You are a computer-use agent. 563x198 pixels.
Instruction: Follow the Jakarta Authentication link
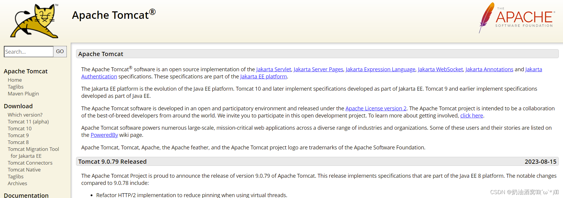99,77
